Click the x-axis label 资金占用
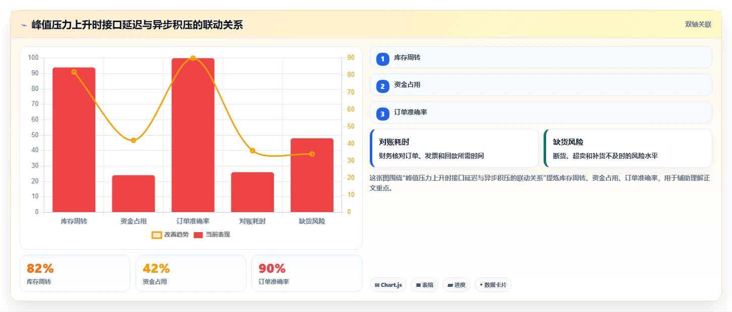Image resolution: width=732 pixels, height=312 pixels. [134, 221]
